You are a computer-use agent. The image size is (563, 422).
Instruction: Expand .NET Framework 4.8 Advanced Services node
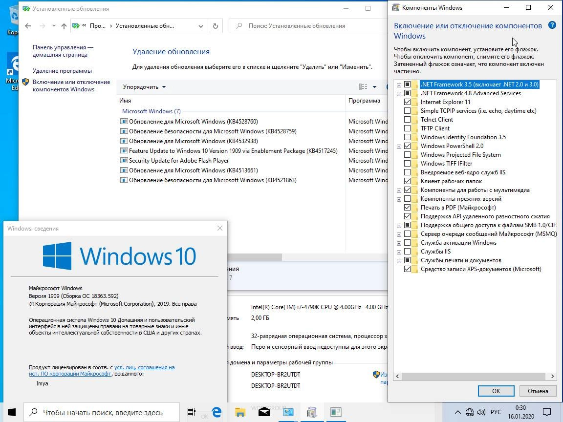point(399,94)
